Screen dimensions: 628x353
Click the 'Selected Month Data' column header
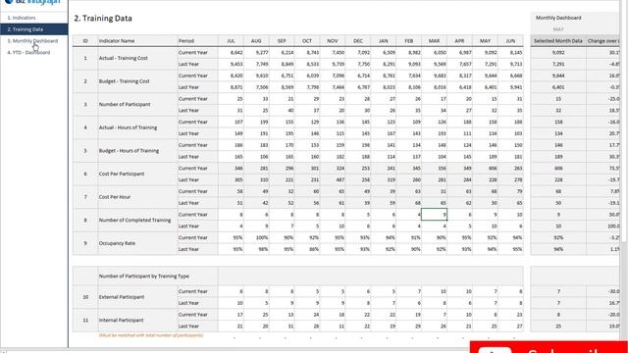tap(558, 41)
